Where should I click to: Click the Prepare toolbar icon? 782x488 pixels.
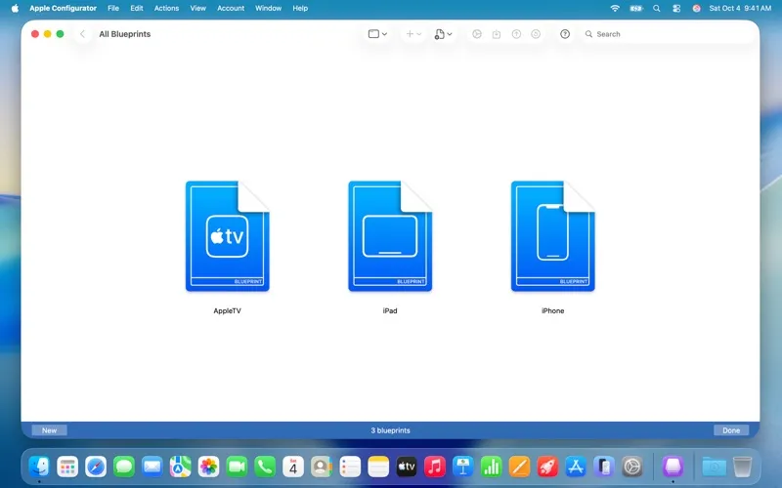pos(477,34)
